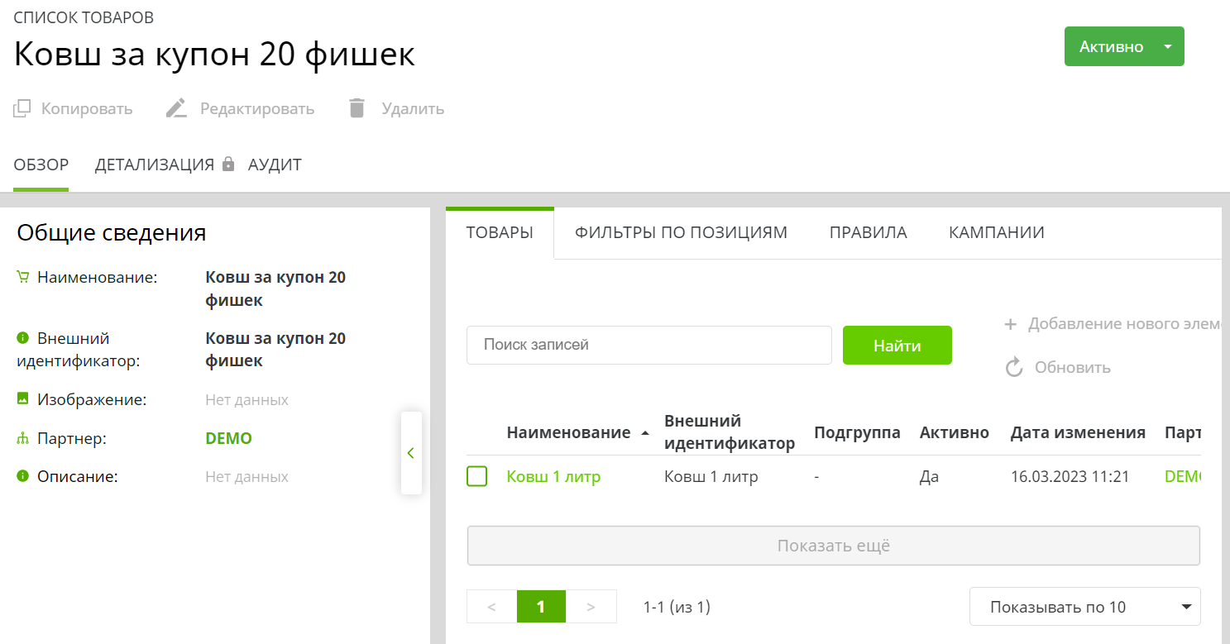The width and height of the screenshot is (1230, 644).
Task: Open the АУДИТ tab
Action: [x=275, y=165]
